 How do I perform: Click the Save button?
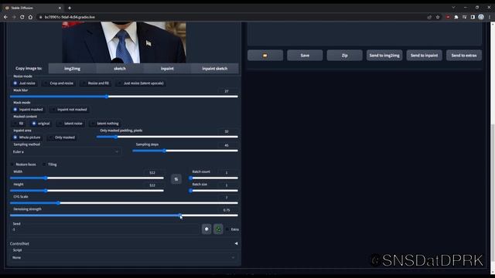click(x=305, y=56)
